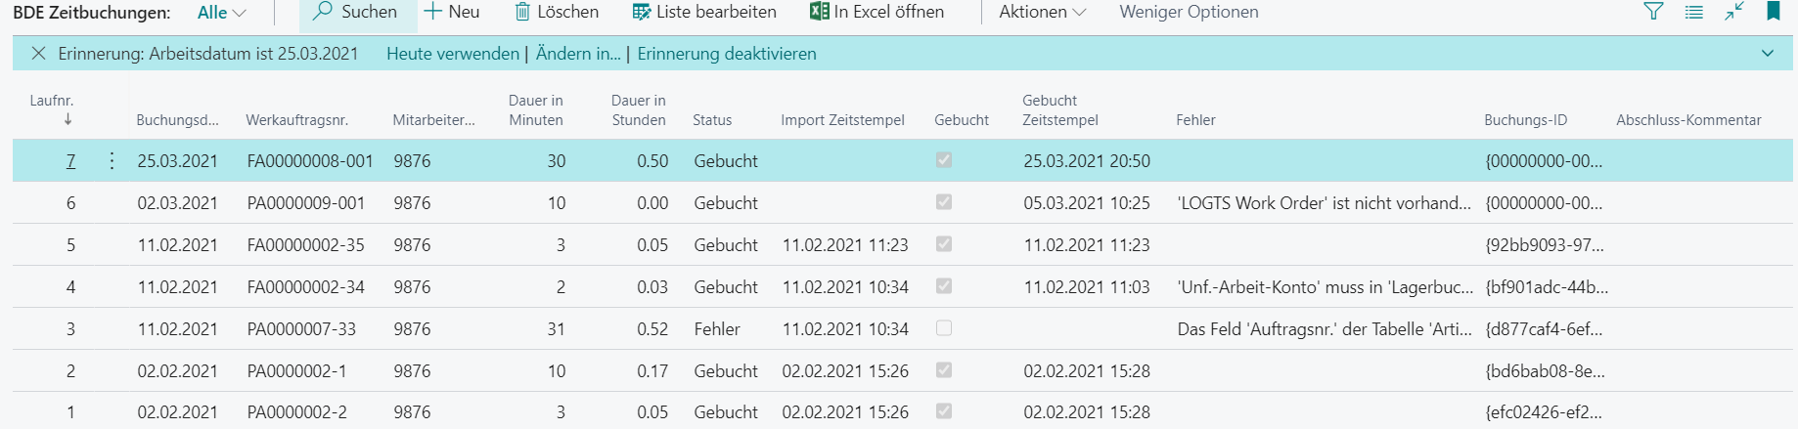Click the bookmark icon
The width and height of the screenshot is (1798, 429).
(1773, 11)
